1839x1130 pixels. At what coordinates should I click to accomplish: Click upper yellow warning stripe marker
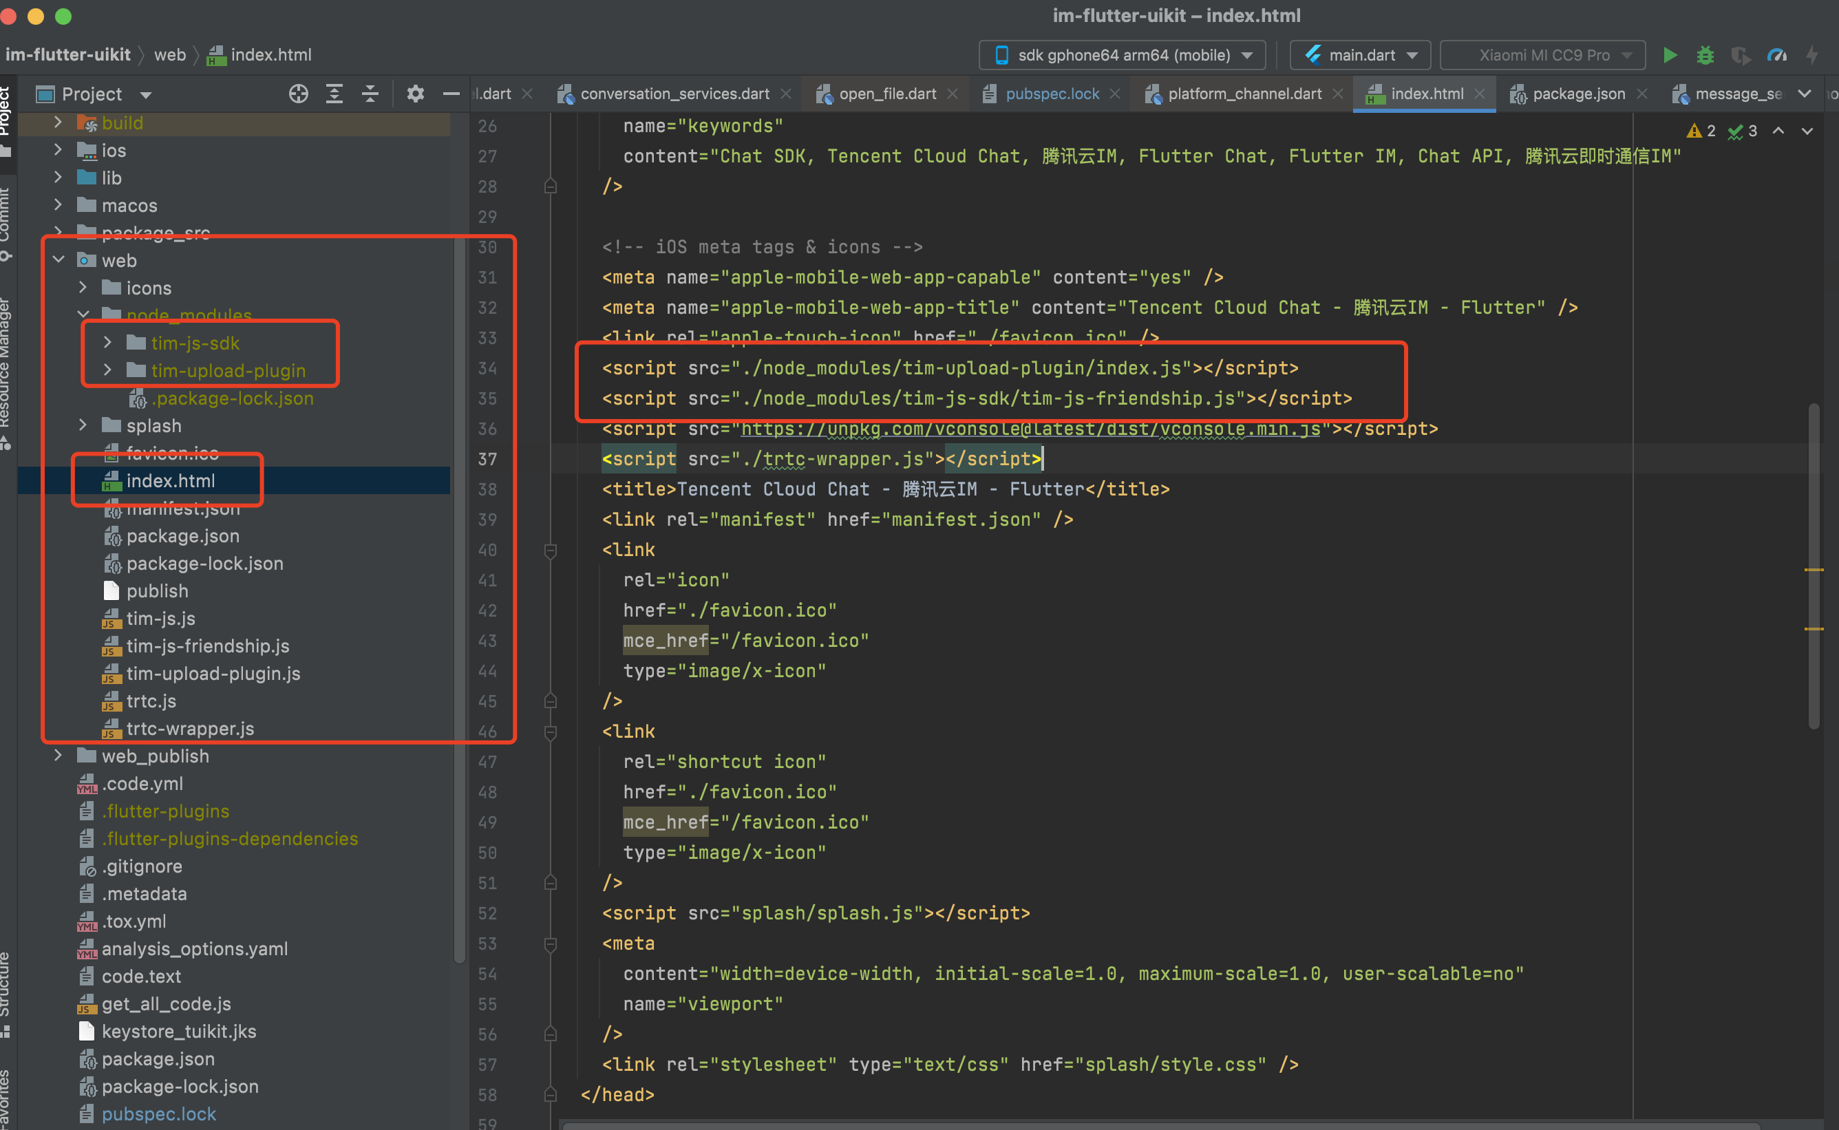1814,570
